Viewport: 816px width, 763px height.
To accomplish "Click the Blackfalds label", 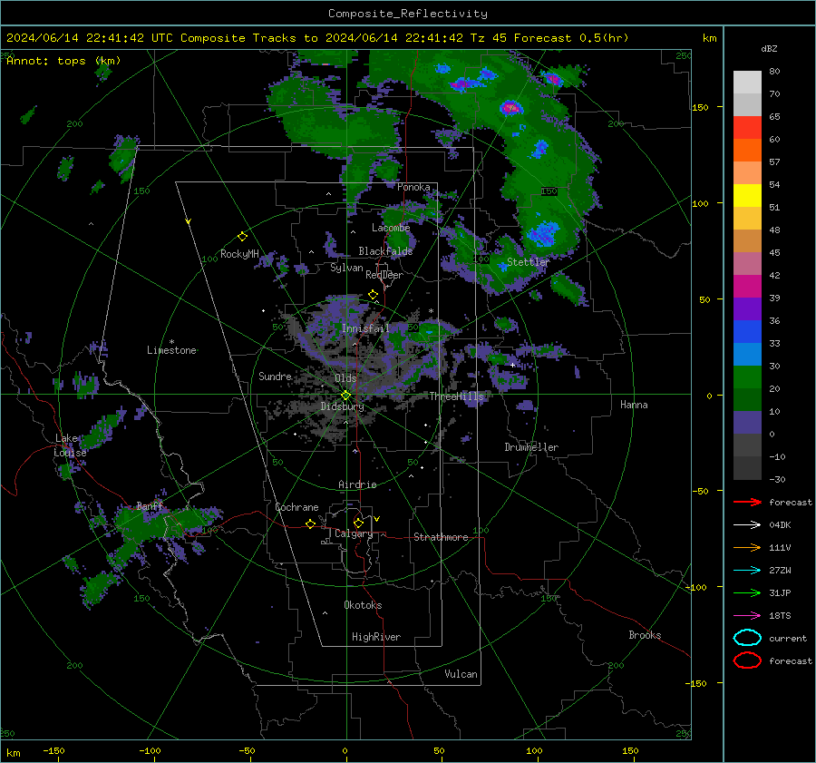I will click(385, 251).
